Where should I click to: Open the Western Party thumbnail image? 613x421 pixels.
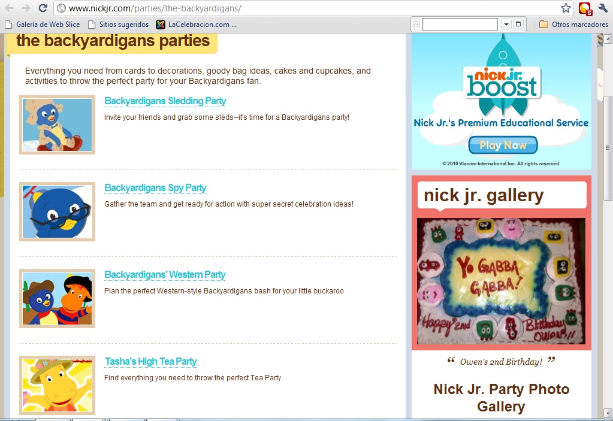(57, 298)
